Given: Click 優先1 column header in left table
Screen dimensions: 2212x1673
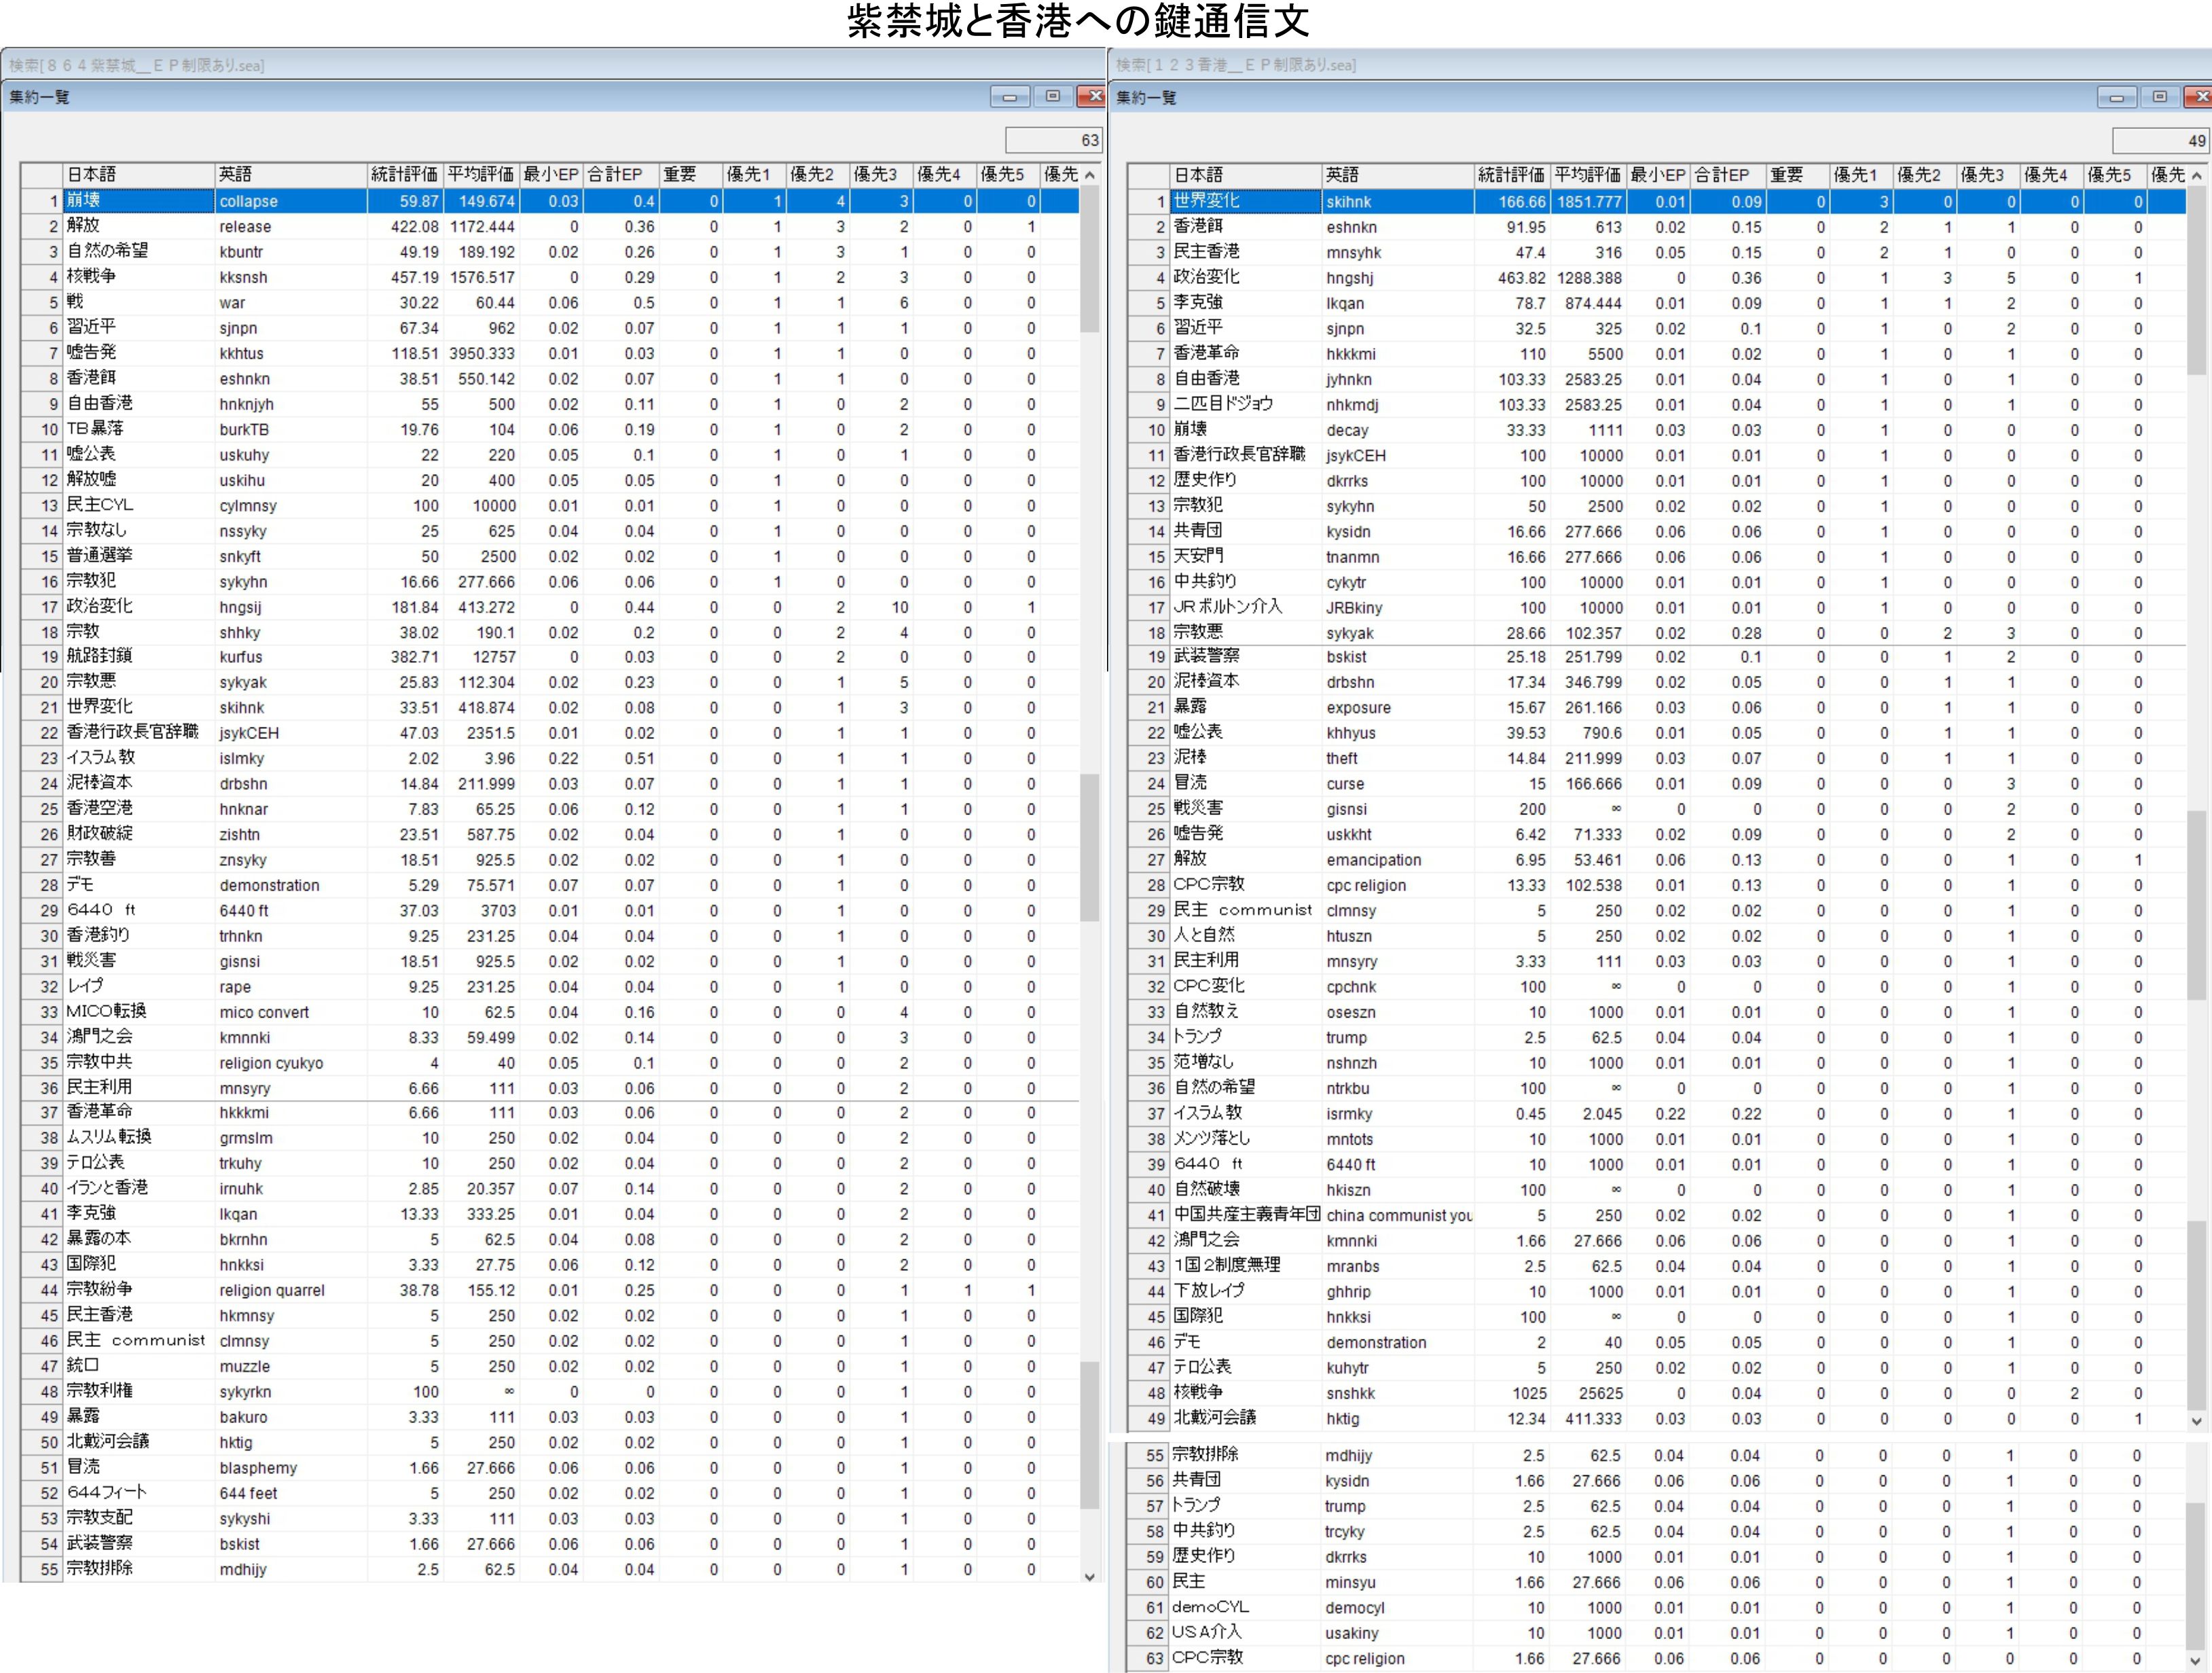Looking at the screenshot, I should (x=752, y=174).
